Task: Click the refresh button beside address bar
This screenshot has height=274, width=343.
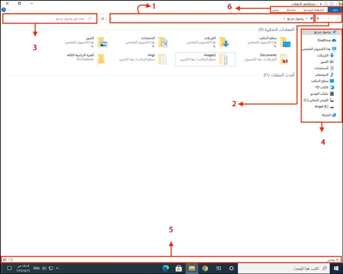Action: [x=102, y=19]
